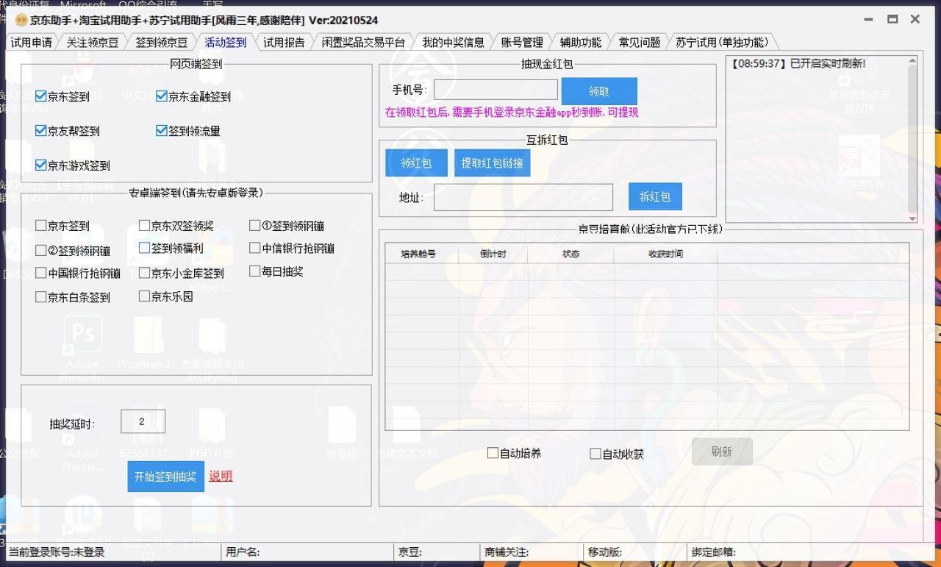Screen dimensions: 941x567
Task: Focus the 地址 input field
Action: click(x=523, y=197)
